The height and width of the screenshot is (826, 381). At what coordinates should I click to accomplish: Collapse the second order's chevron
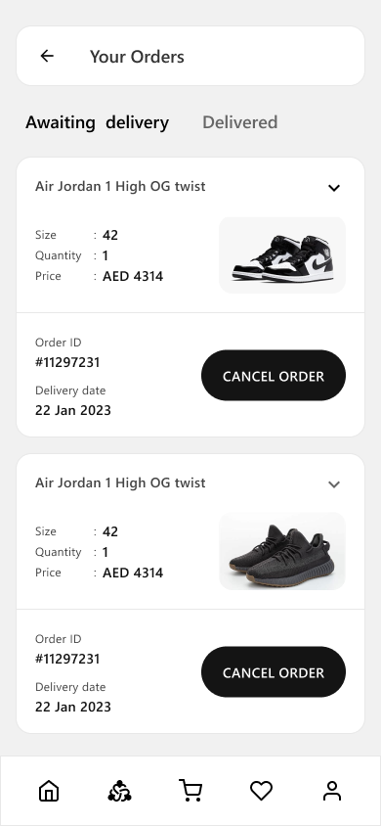tap(334, 484)
